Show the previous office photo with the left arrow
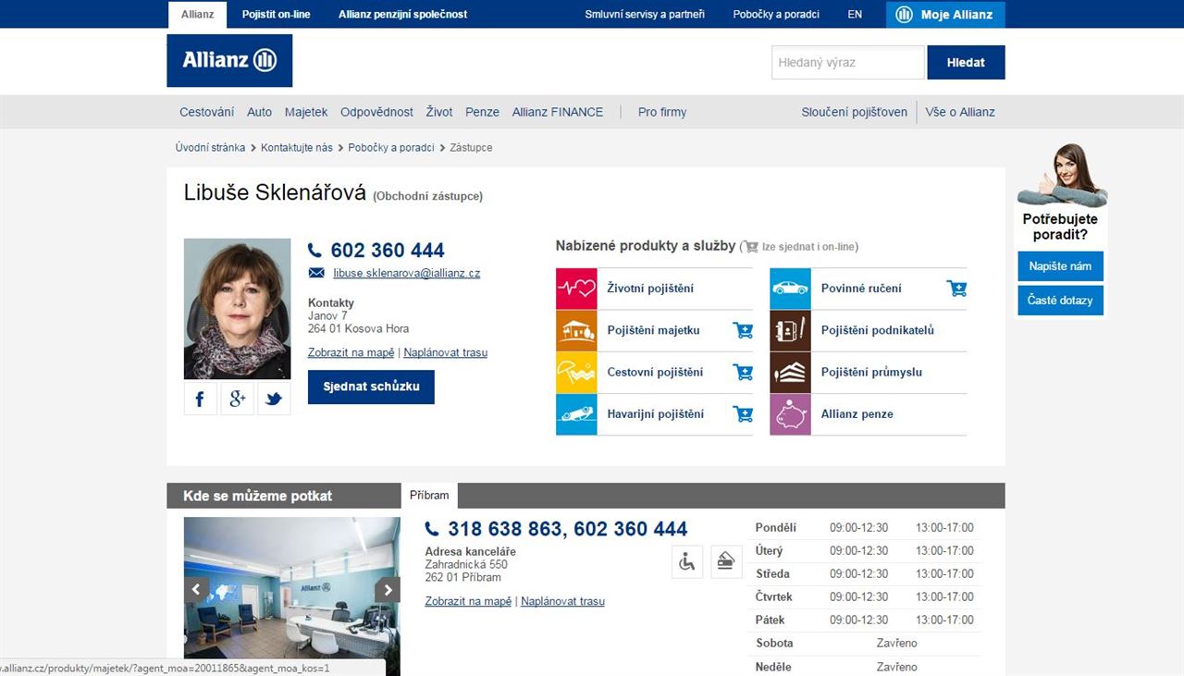 point(195,589)
